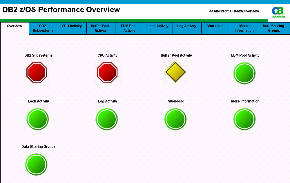This screenshot has width=290, height=183.
Task: Click the Workload heading label above circle
Action: pyautogui.click(x=176, y=101)
